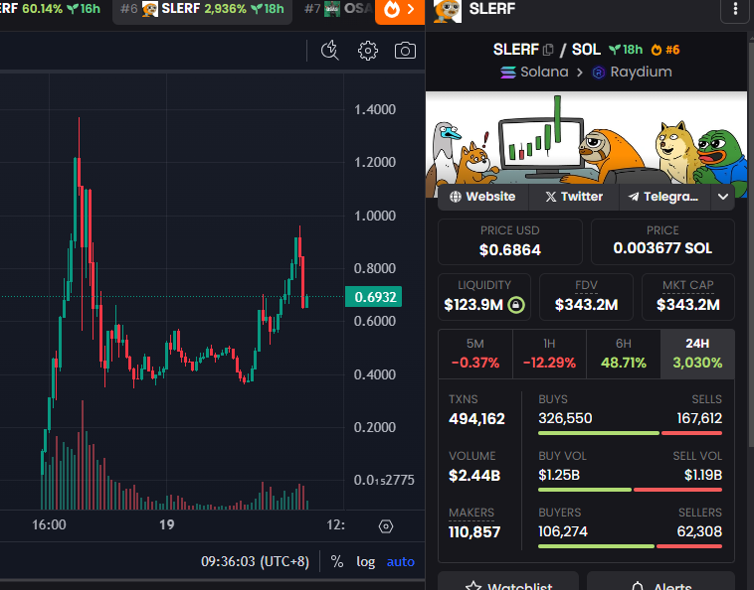Open chart settings gear icon
Screen dimensions: 754x590
point(368,51)
